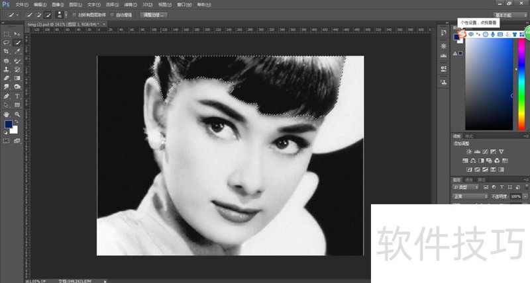530x283 pixels.
Task: Select the Zoom tool in toolbox
Action: [17, 114]
